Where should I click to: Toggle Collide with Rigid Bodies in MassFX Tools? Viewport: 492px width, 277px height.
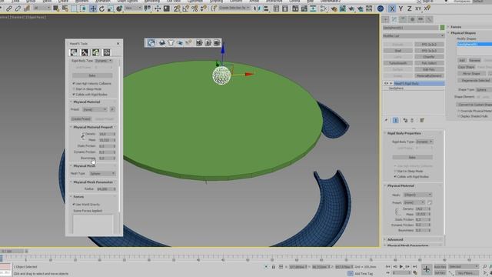74,94
